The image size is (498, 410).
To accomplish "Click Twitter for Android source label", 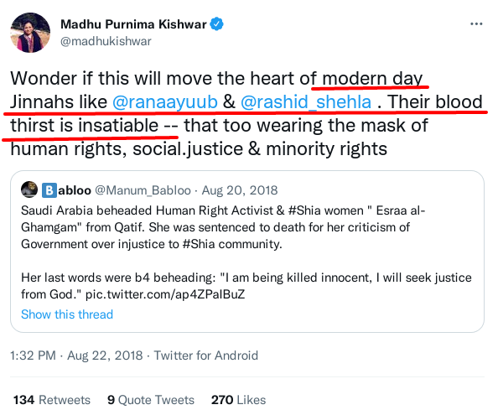I will pos(205,356).
